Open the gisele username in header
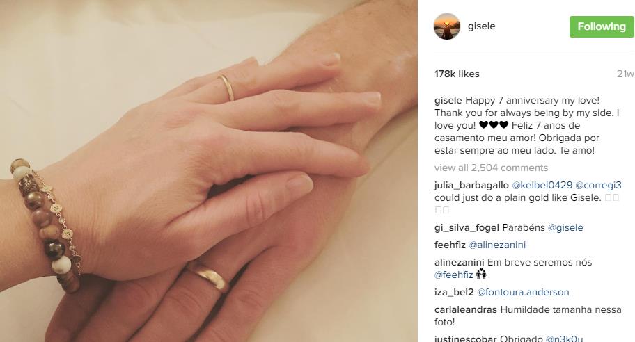This screenshot has height=342, width=635. pos(482,26)
